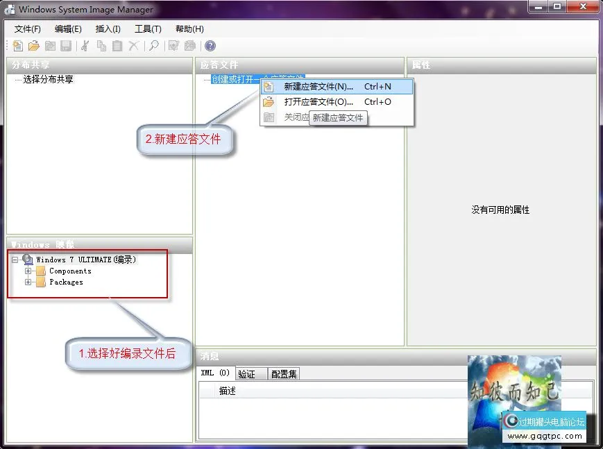The height and width of the screenshot is (449, 603).
Task: Click the New Answer File toolbar icon
Action: tap(17, 46)
